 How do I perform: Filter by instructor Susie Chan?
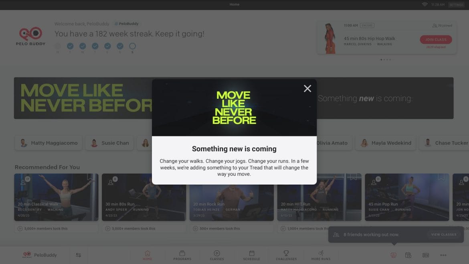tap(109, 143)
